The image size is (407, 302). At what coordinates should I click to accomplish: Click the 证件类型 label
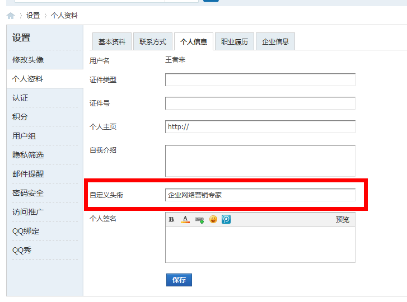(x=103, y=79)
